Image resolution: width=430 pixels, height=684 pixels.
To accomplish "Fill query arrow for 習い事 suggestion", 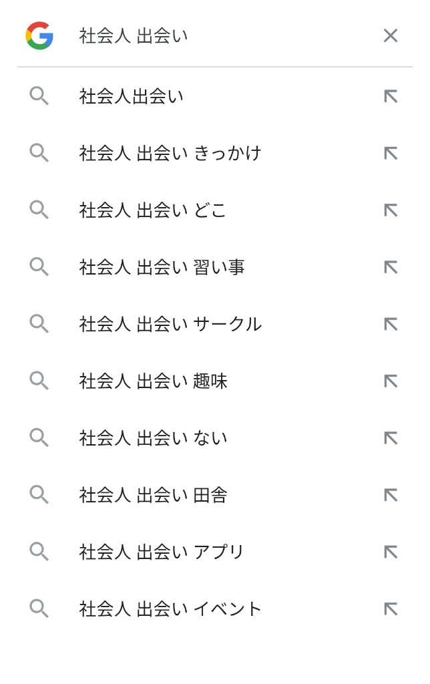I will [x=391, y=267].
